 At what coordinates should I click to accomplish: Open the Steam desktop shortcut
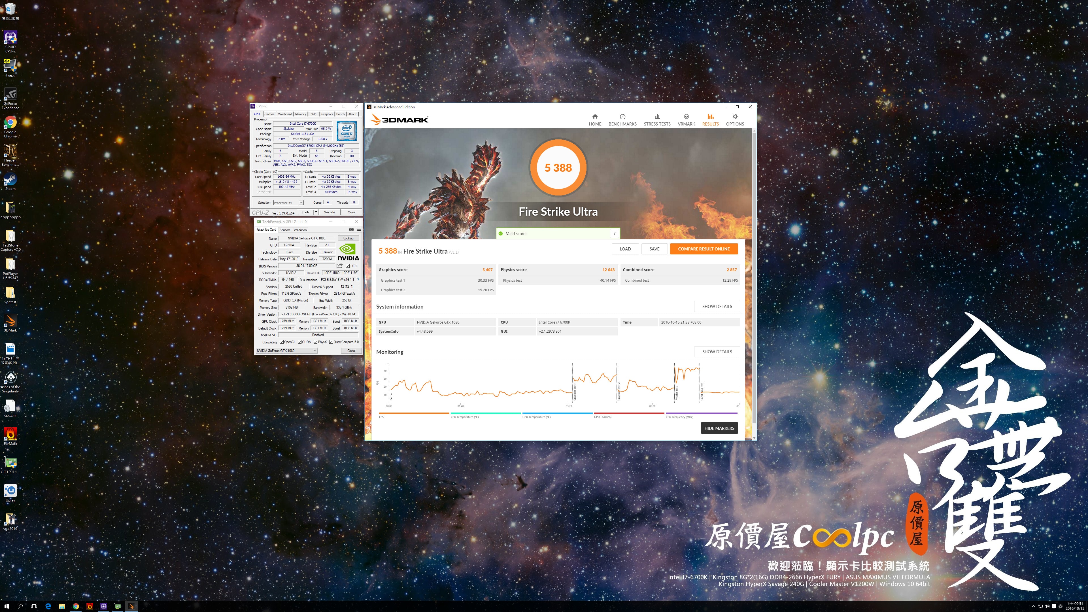pyautogui.click(x=10, y=182)
